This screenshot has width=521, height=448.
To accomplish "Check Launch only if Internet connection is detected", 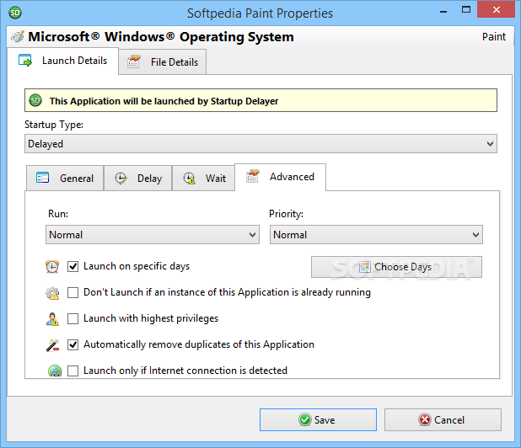I will 73,371.
